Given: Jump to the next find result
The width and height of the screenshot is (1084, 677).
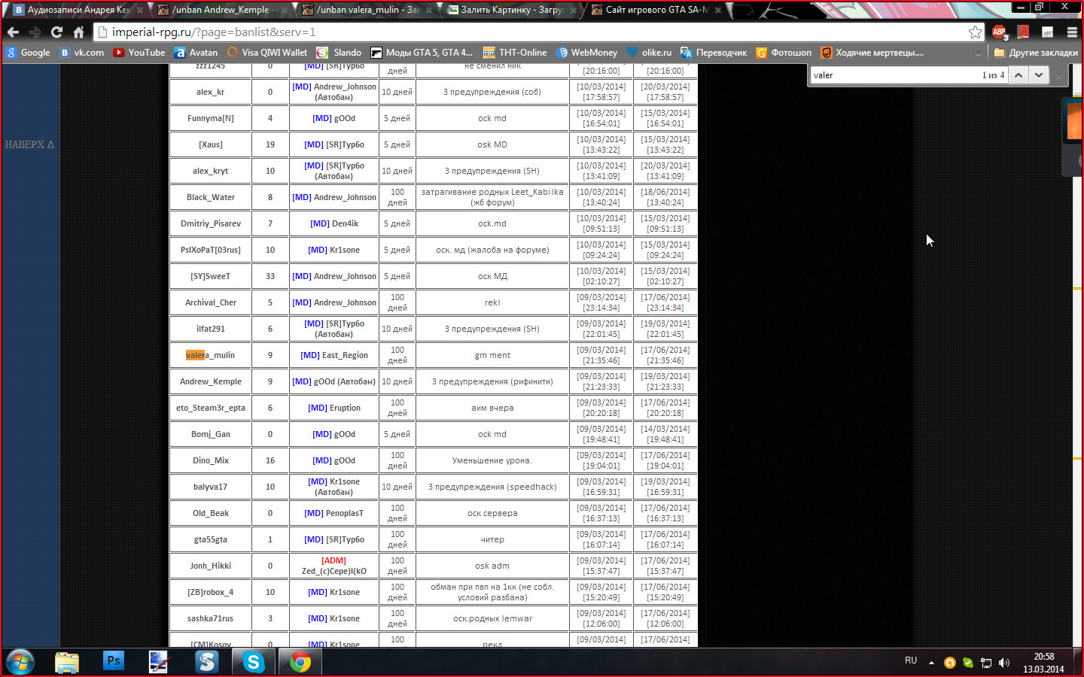Looking at the screenshot, I should coord(1039,74).
